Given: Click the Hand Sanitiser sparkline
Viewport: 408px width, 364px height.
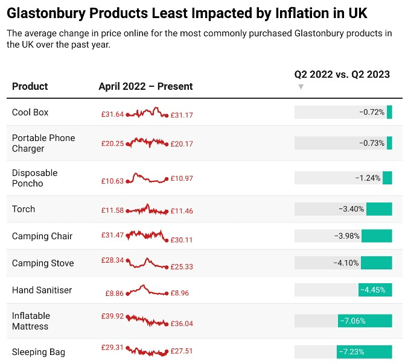Looking at the screenshot, I should 147,290.
